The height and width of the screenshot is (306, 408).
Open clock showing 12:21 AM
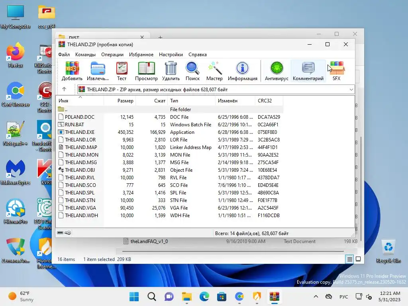(x=390, y=296)
